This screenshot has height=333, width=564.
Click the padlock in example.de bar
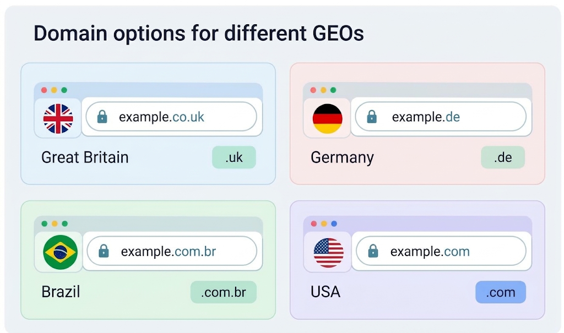pyautogui.click(x=372, y=117)
